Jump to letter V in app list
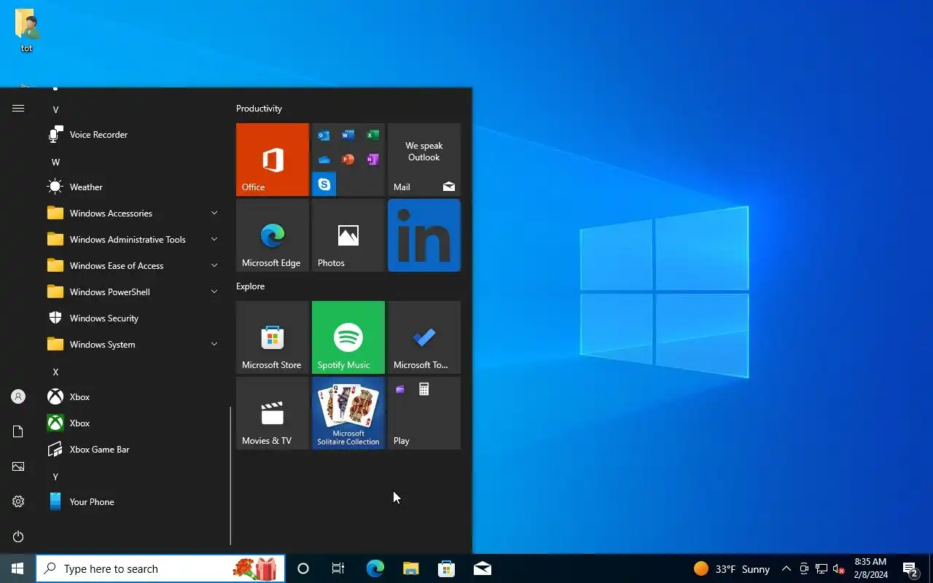Screen dimensions: 933x583 55,110
